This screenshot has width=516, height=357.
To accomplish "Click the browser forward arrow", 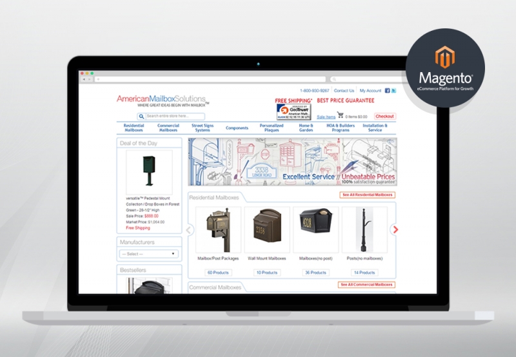I will point(89,79).
